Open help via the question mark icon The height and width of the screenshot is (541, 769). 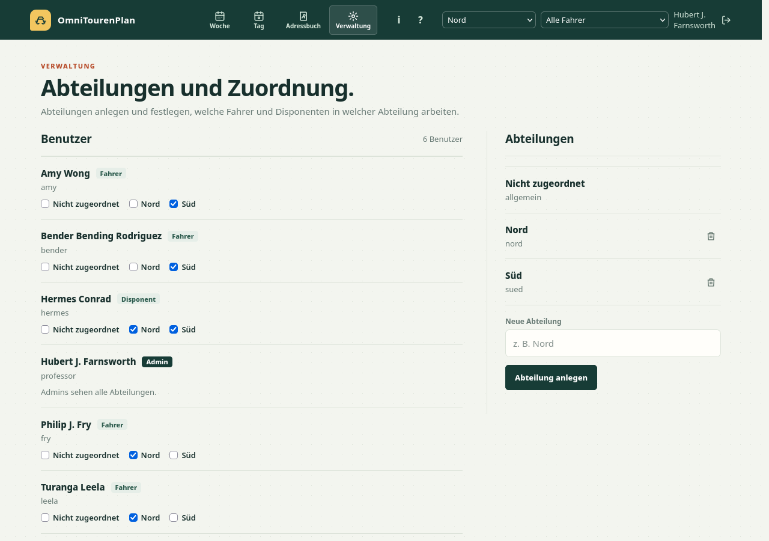421,20
